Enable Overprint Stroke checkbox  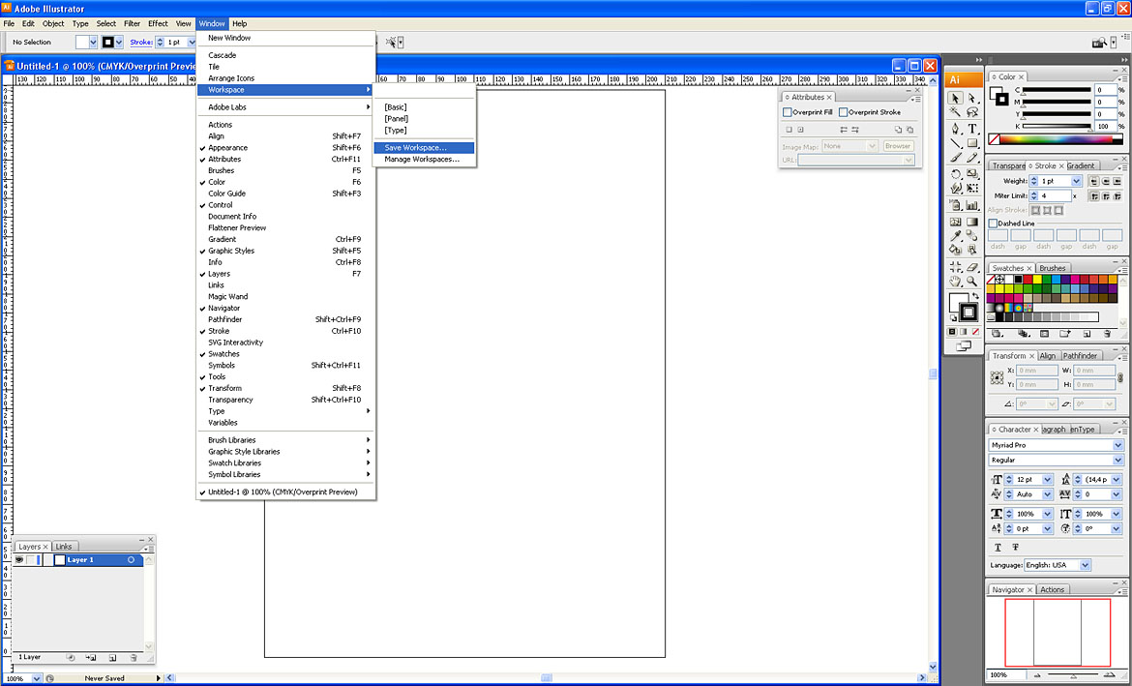coord(844,112)
